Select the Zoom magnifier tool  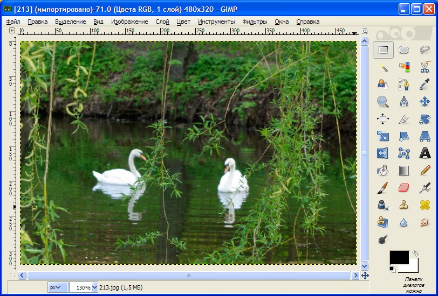pos(383,102)
